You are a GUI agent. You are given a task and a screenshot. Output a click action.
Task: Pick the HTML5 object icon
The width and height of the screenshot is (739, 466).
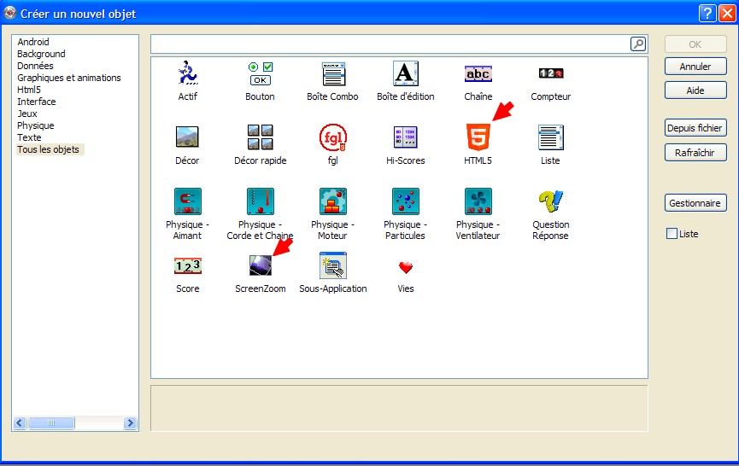478,137
